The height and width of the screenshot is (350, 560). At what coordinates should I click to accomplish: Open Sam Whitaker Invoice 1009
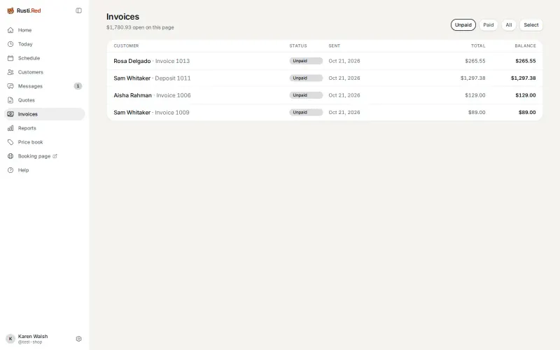[325, 113]
